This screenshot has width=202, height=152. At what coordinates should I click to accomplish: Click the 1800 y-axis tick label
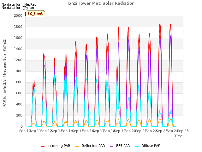(18, 27)
